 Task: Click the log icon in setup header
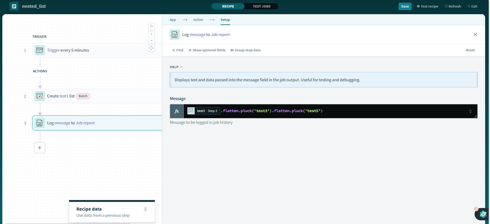click(175, 35)
